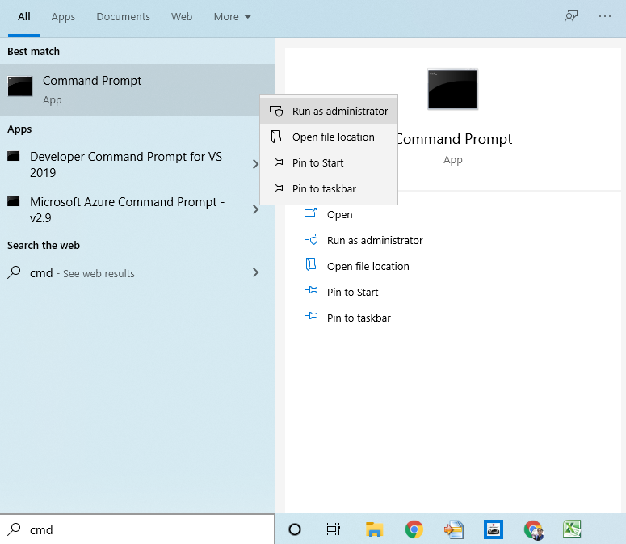Switch to the Web tab

182,17
